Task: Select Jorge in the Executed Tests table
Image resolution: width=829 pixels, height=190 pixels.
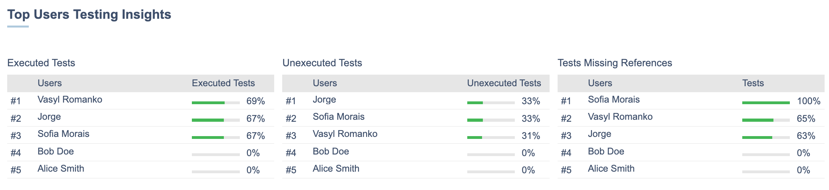Action: point(49,117)
